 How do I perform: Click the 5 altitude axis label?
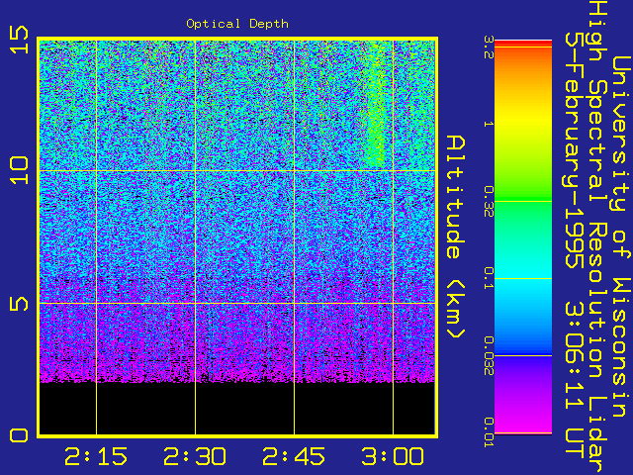click(20, 304)
